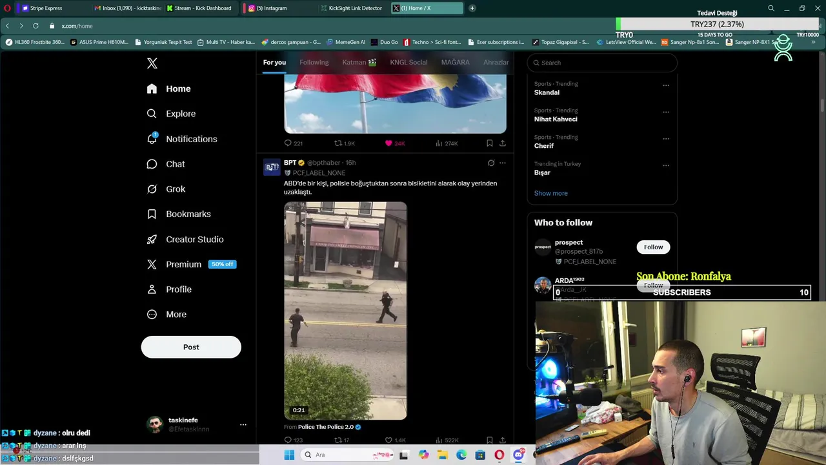This screenshot has width=826, height=465.
Task: Open Grok in the sidebar
Action: pos(166,189)
